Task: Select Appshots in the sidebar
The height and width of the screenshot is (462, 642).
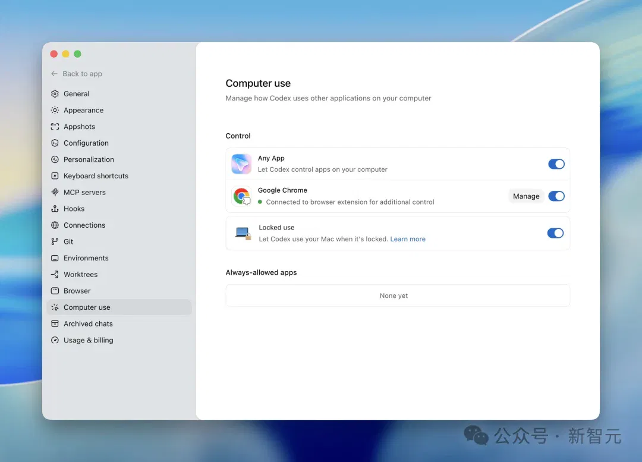Action: (119, 127)
